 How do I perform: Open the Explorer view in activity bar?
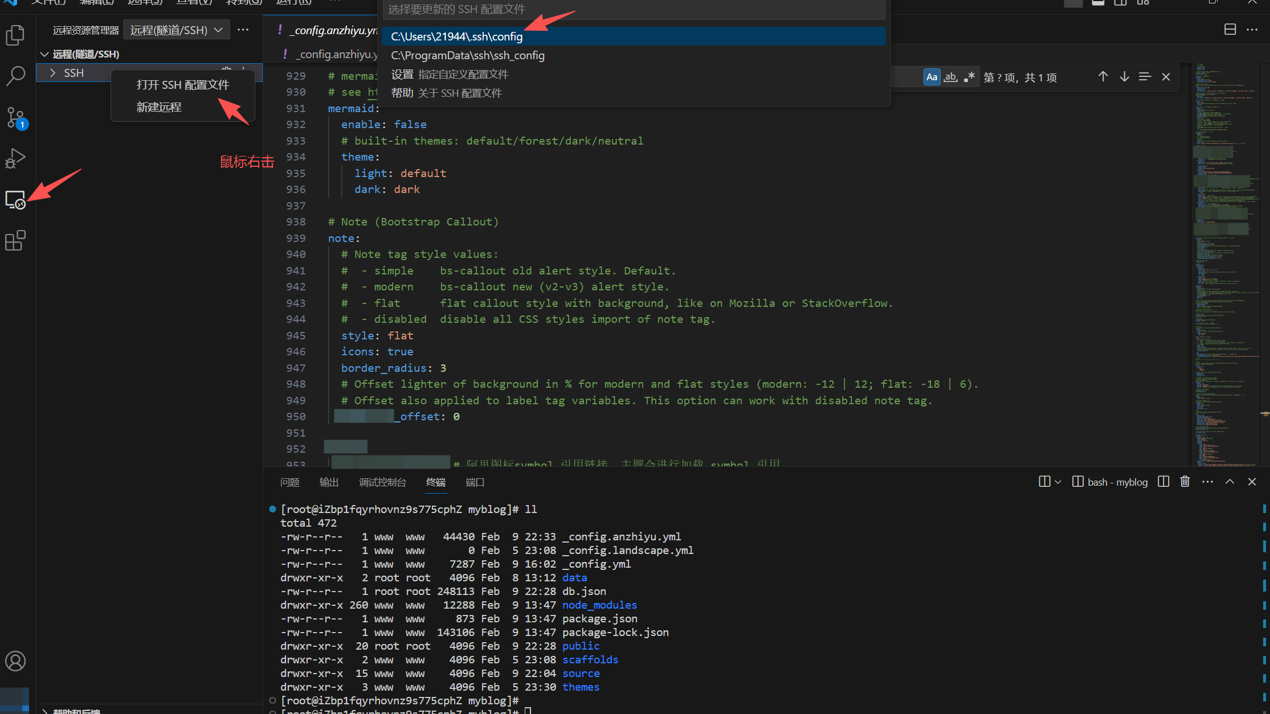tap(15, 35)
